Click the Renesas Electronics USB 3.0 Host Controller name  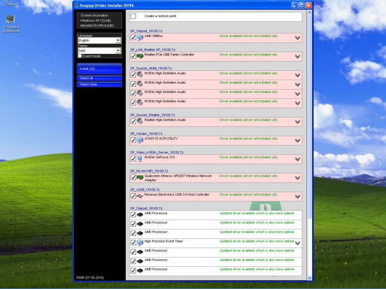pos(177,195)
